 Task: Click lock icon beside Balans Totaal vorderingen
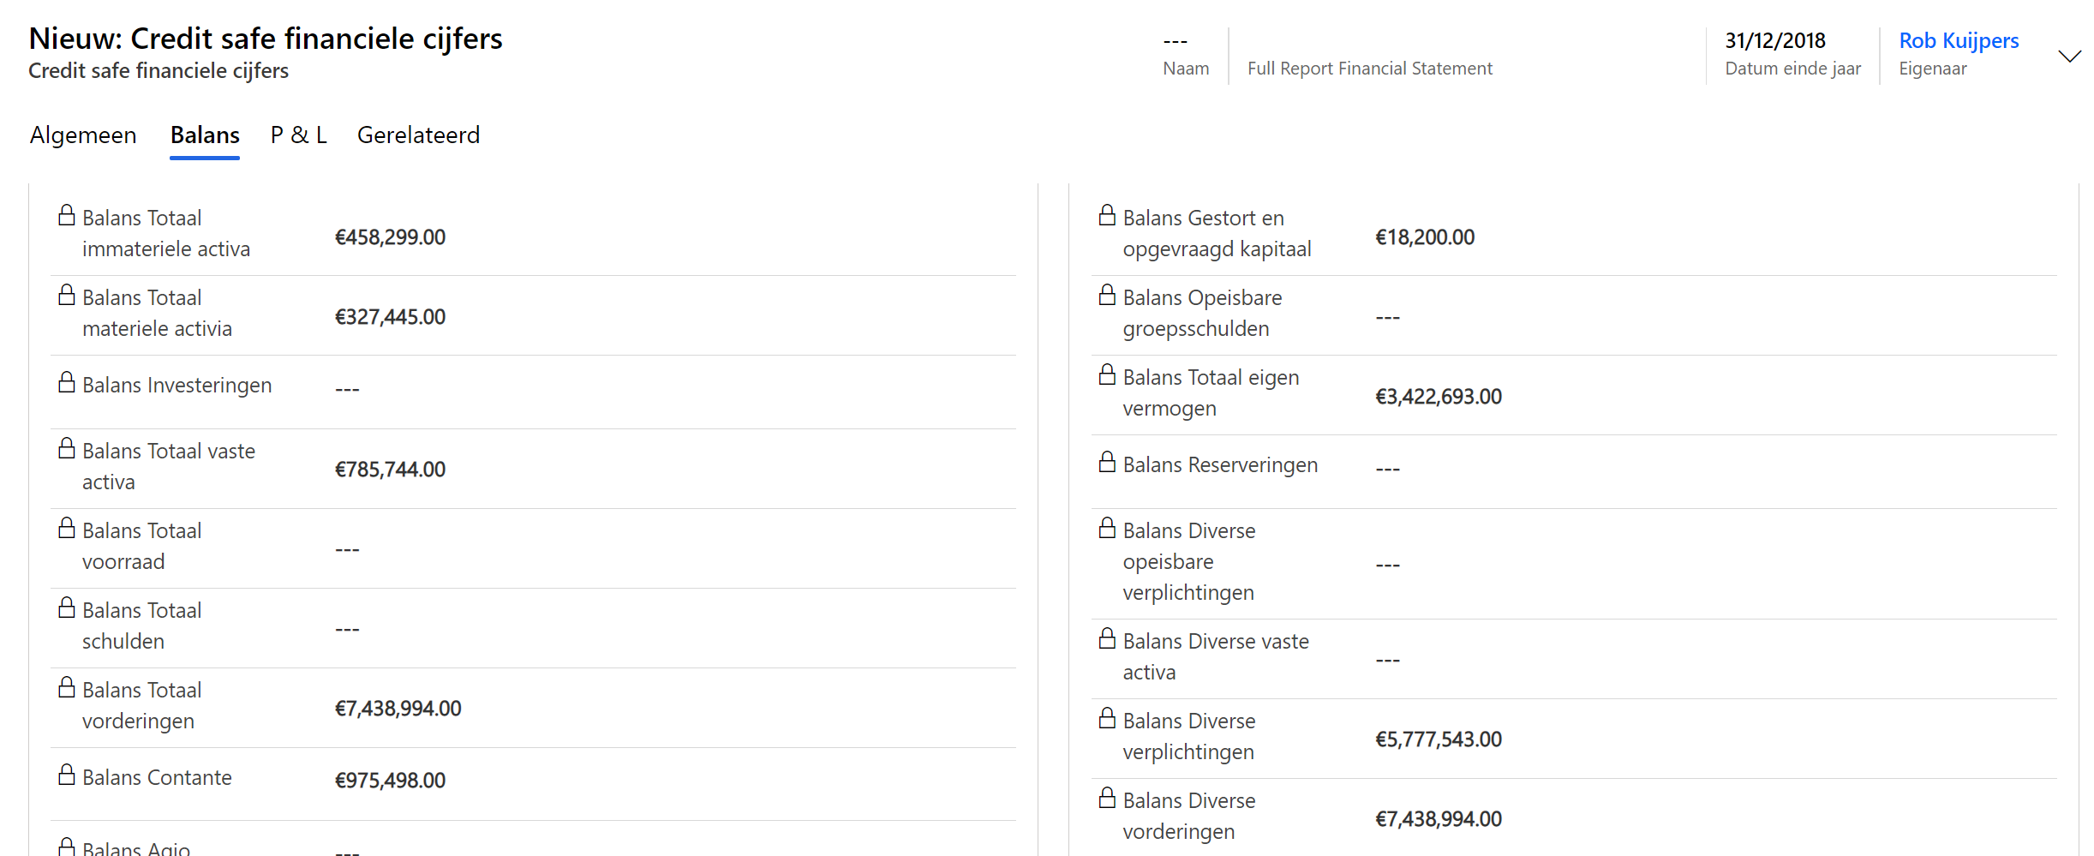67,687
